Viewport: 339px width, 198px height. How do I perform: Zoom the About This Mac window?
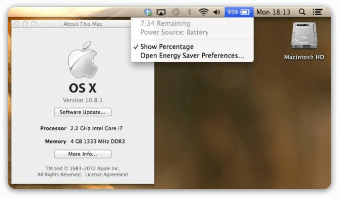click(x=33, y=24)
